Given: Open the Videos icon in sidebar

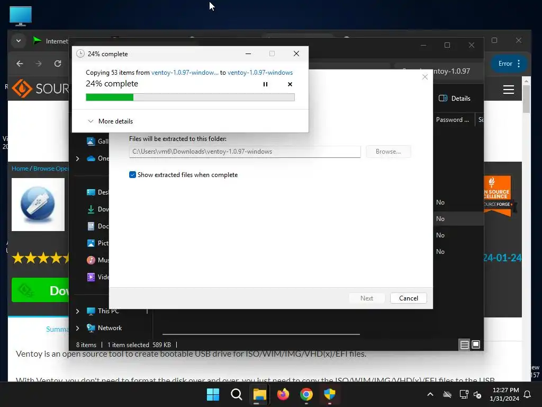Looking at the screenshot, I should [91, 277].
